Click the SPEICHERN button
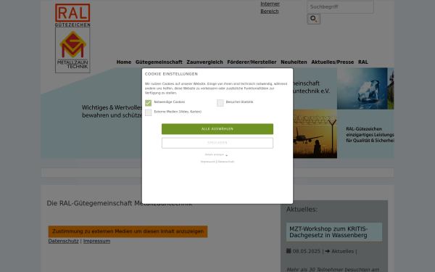This screenshot has width=435, height=272. pos(217,143)
